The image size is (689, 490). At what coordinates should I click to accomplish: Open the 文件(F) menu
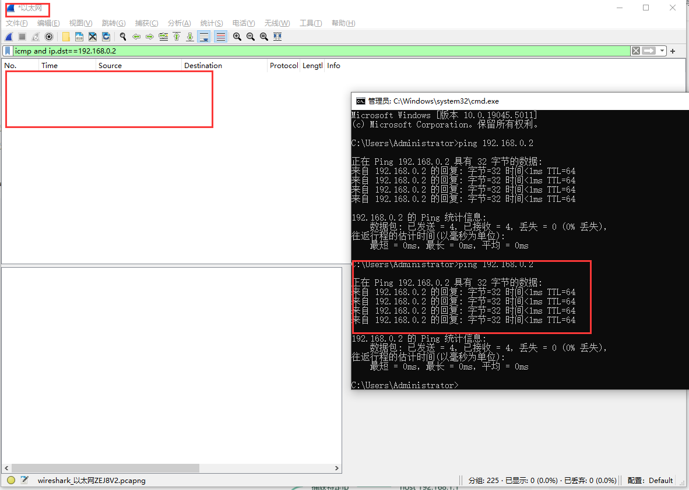[17, 23]
